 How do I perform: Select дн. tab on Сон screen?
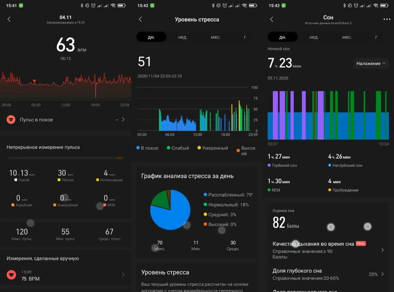tap(283, 37)
